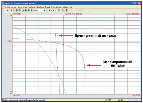Open the Source menu
143x103 pixels.
tap(20, 7)
